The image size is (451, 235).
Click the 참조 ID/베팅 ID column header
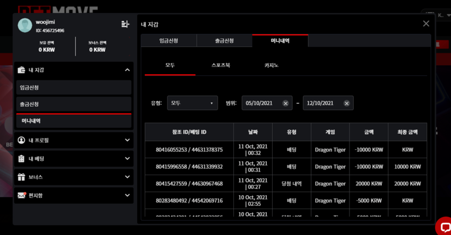point(189,132)
